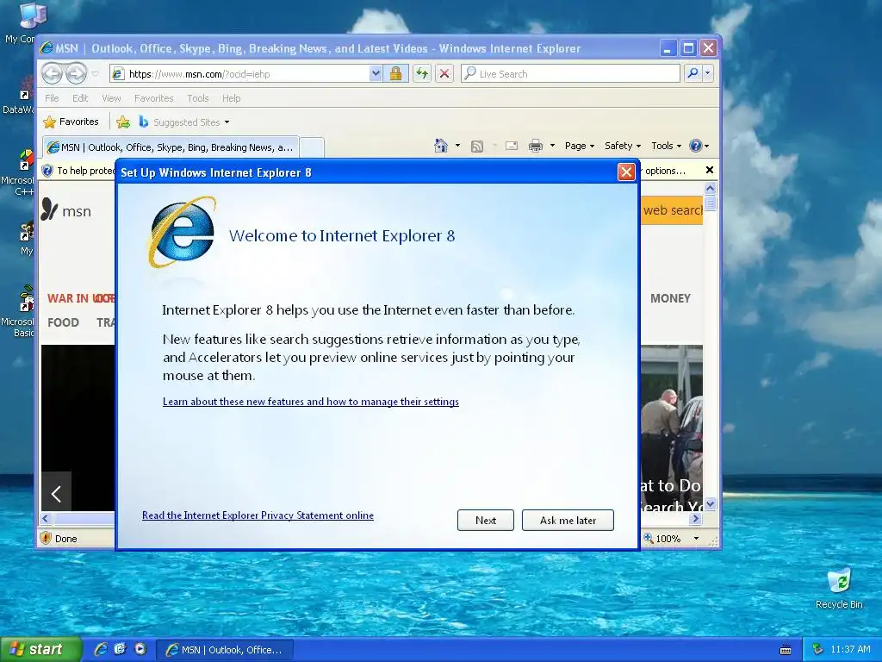Click Add to Favorites Bar icon
The height and width of the screenshot is (662, 882).
tap(122, 122)
